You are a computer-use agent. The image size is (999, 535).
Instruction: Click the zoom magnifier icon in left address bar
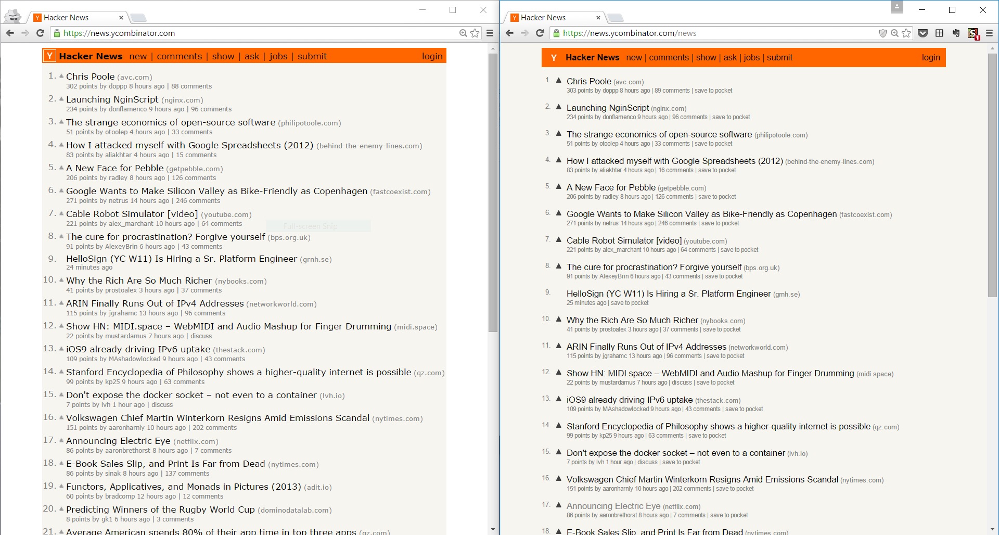click(463, 33)
